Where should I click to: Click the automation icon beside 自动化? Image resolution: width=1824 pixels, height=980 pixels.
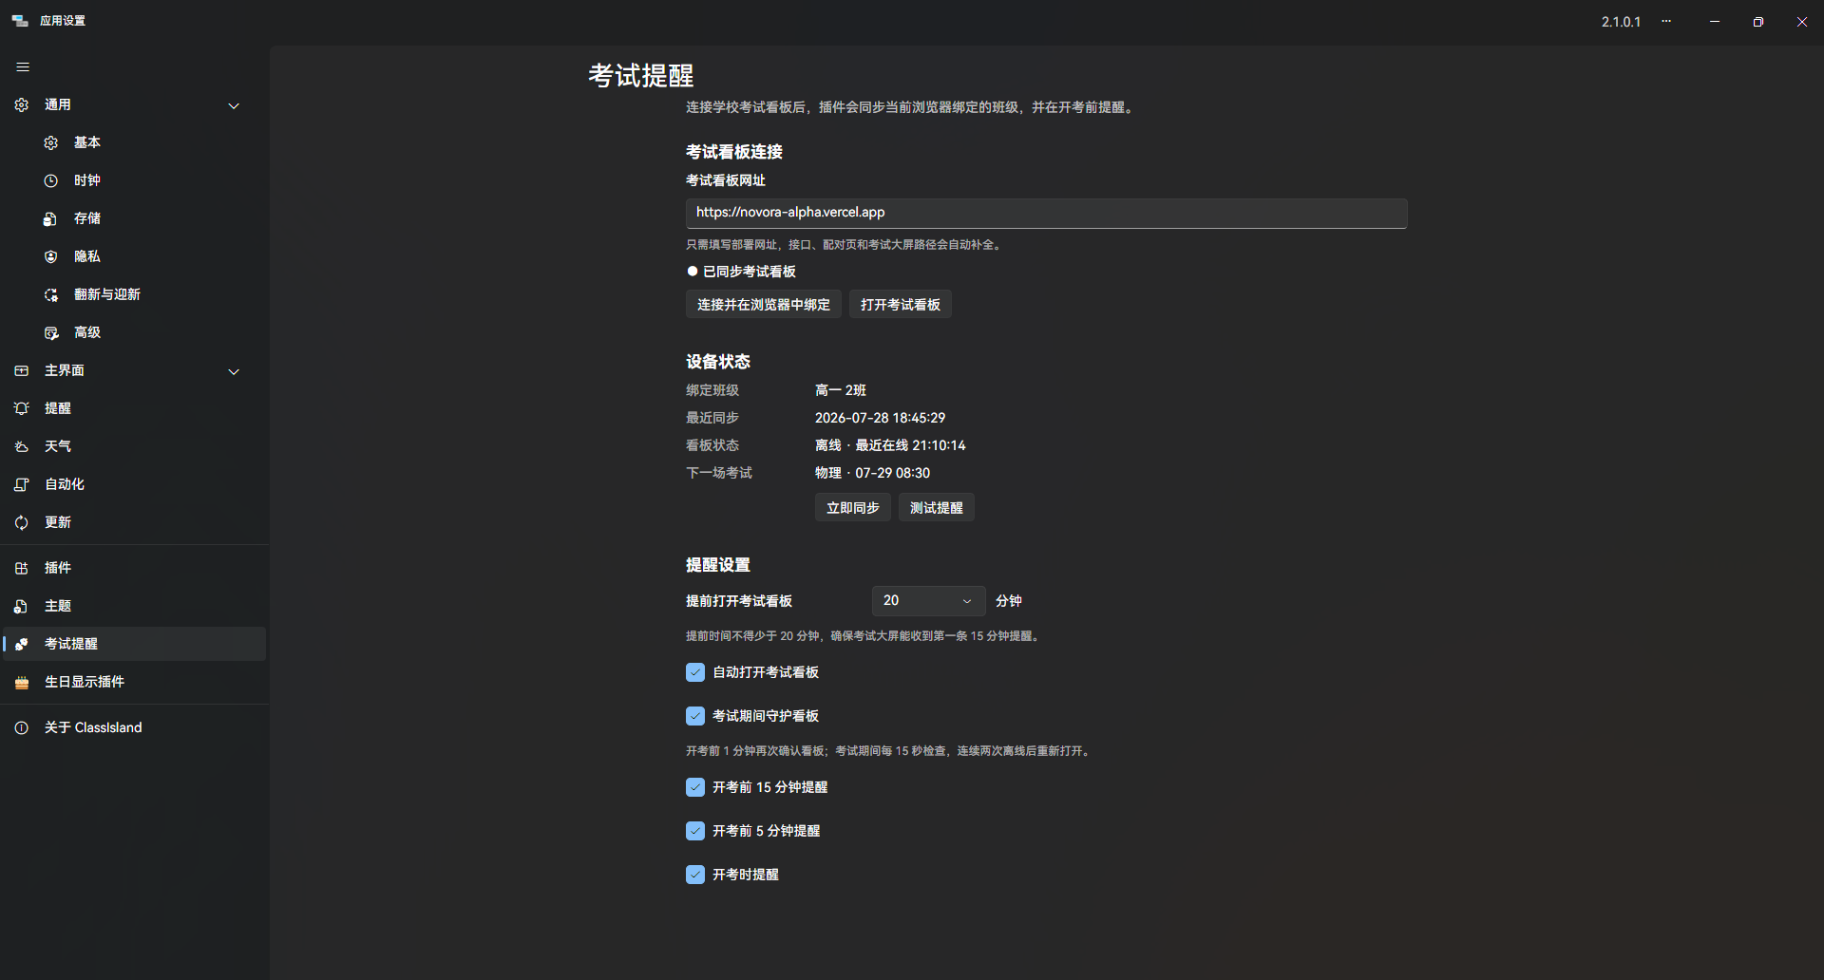point(22,484)
